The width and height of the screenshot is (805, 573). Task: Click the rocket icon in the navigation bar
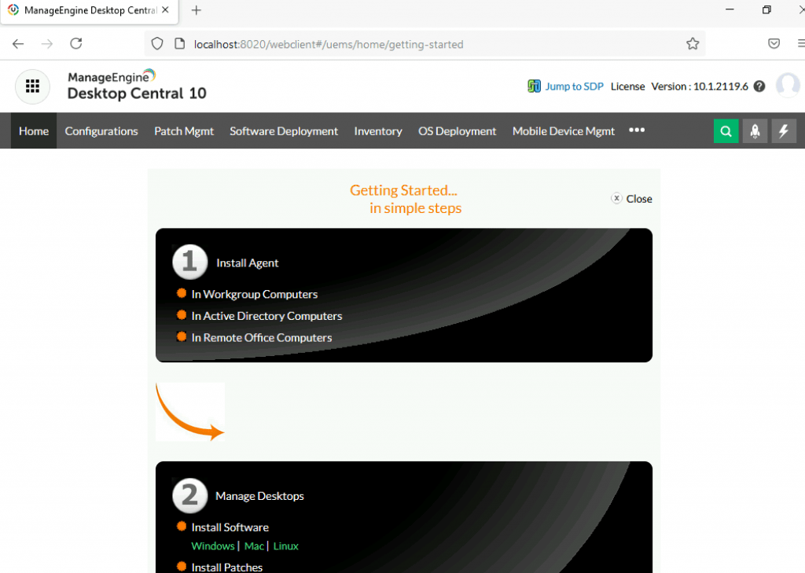click(x=755, y=130)
